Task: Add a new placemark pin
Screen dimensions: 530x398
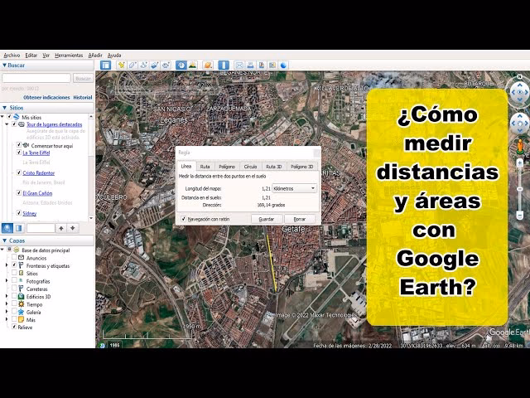Action: tap(121, 66)
